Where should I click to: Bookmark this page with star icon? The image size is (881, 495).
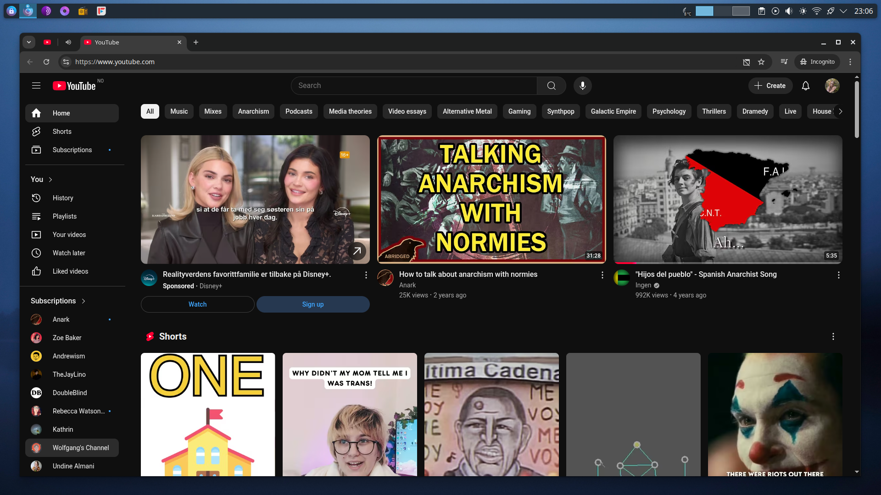point(761,62)
